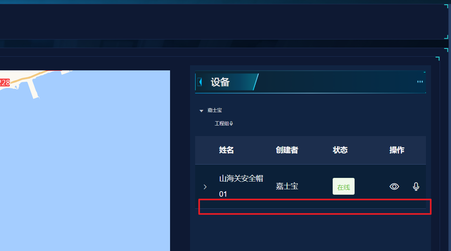This screenshot has width=451, height=251.
Task: Select the 工程组 group in tree
Action: pos(221,123)
